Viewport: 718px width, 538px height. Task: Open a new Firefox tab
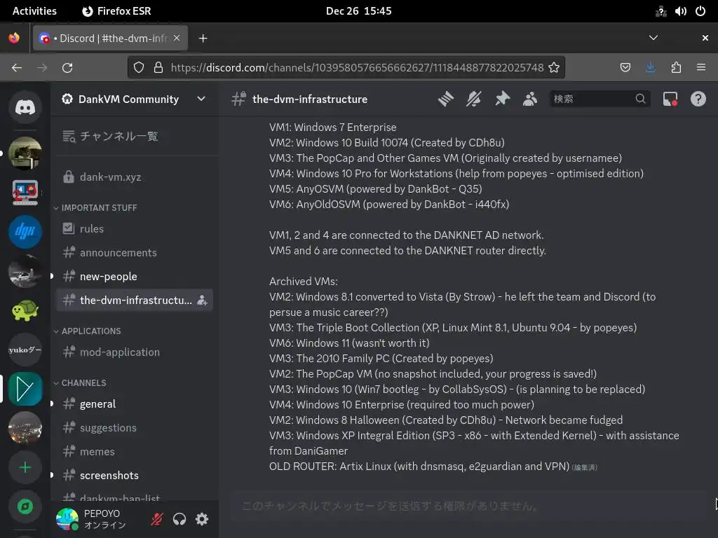203,39
